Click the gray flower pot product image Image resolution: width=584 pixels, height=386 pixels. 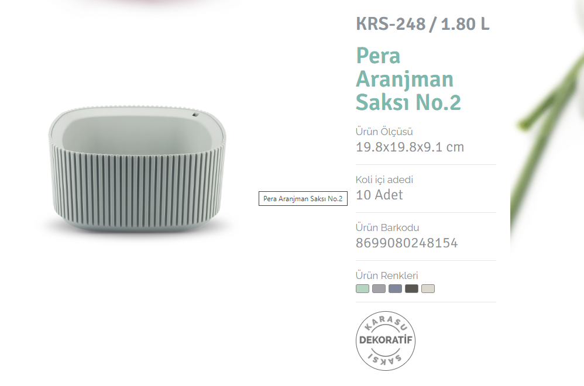tap(137, 170)
